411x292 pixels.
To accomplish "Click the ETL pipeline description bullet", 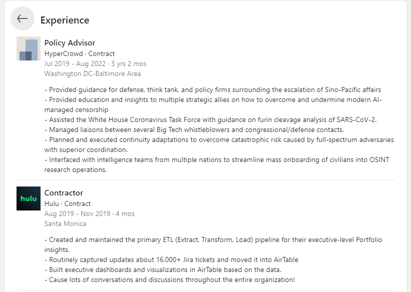I will click(213, 244).
